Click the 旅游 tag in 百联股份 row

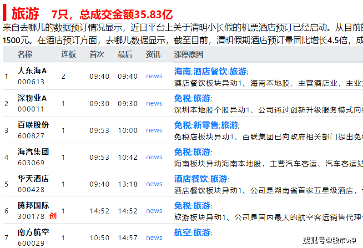tap(229, 125)
